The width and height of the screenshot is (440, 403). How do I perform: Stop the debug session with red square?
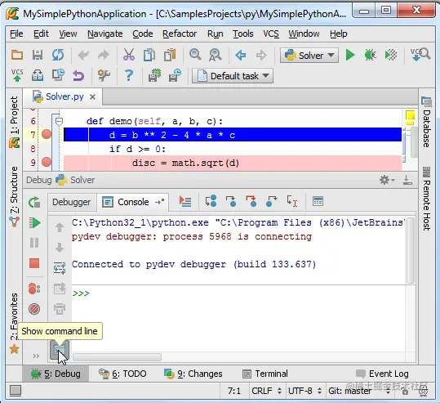(34, 263)
